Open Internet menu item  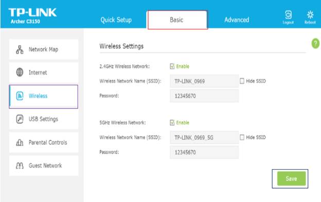(x=44, y=72)
